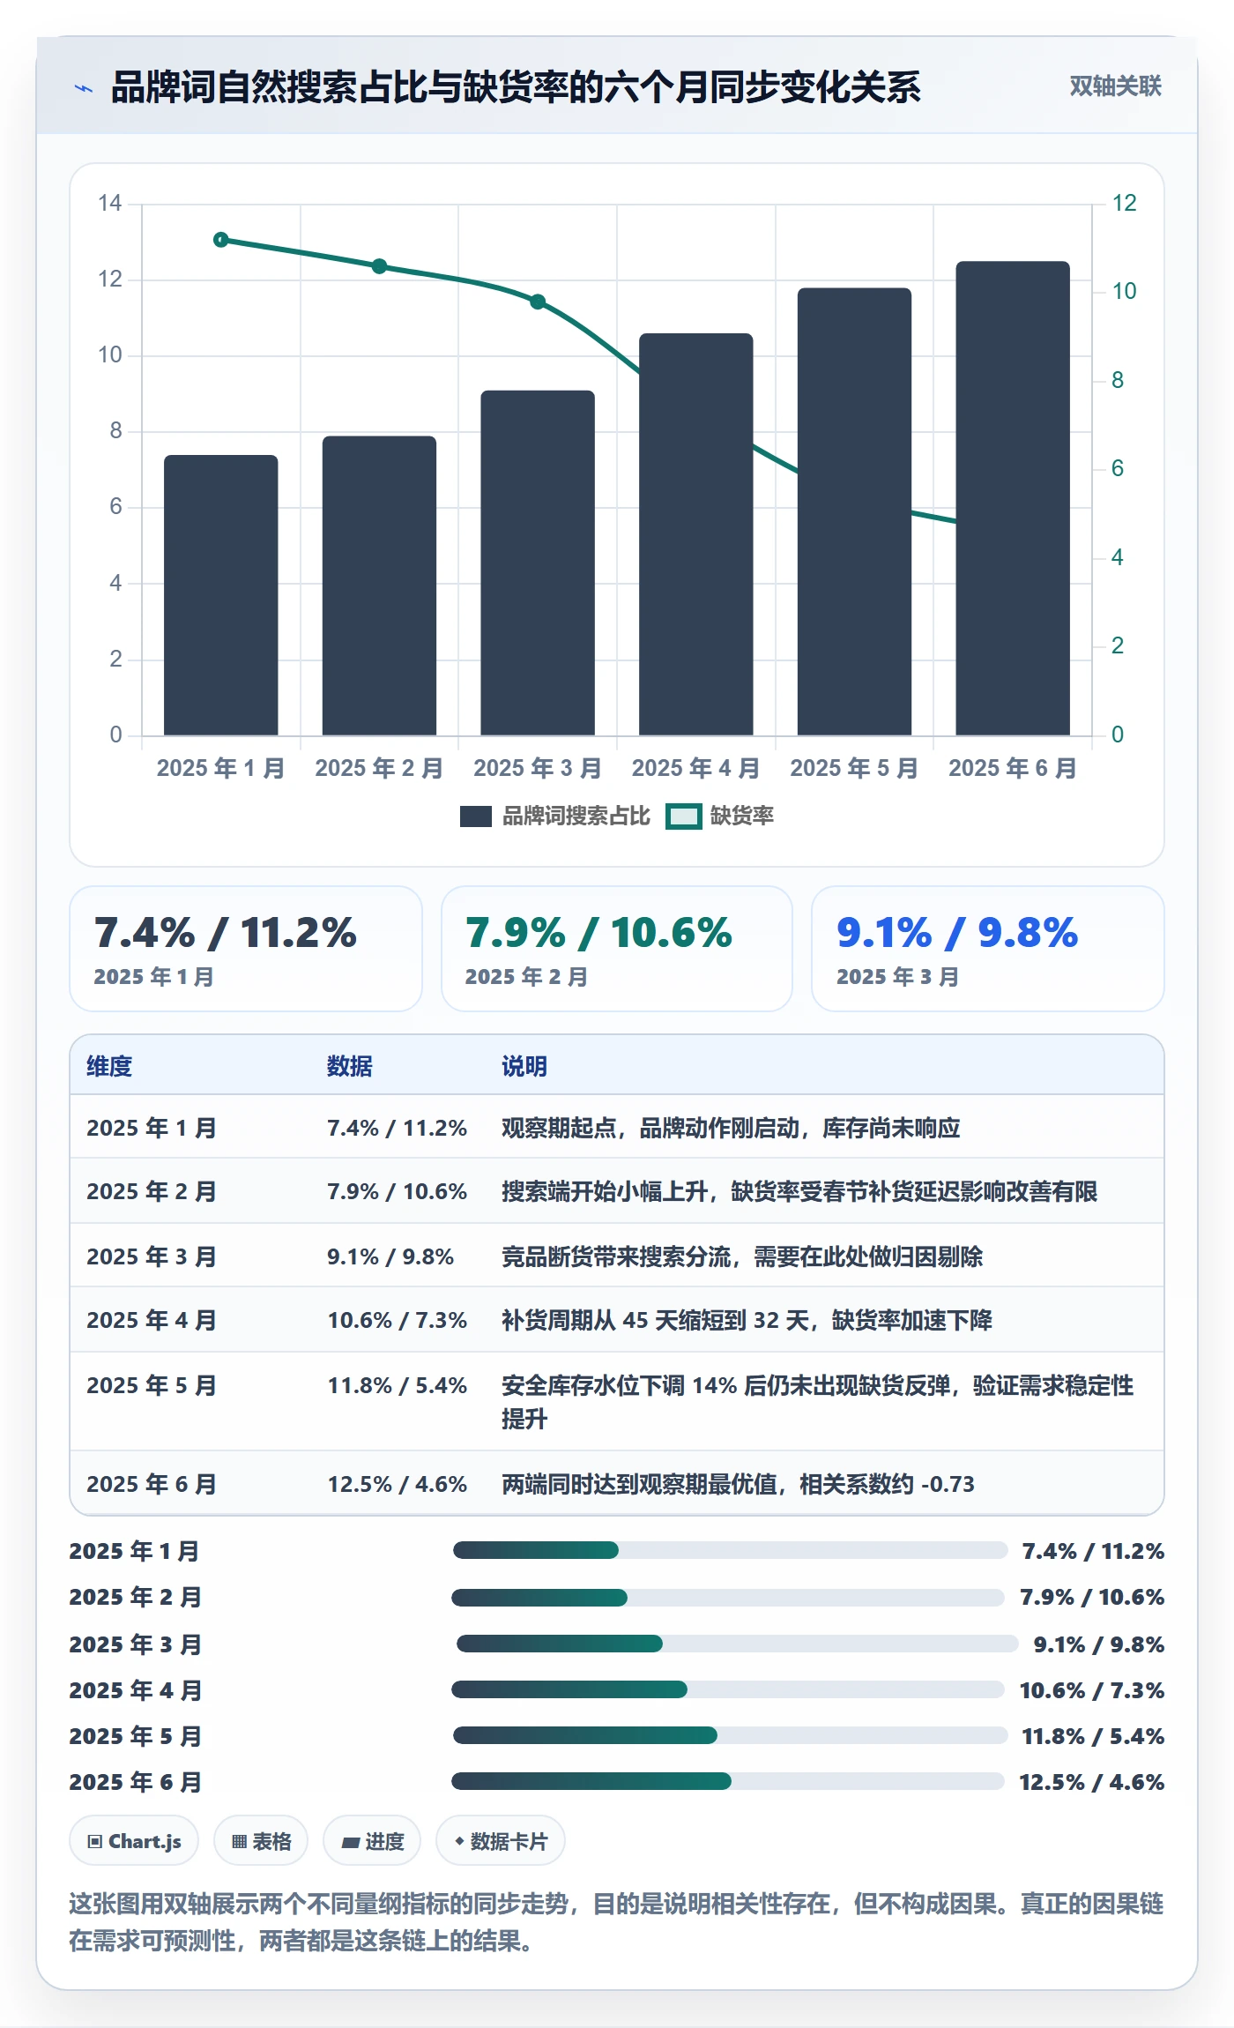
Task: Select the 2025 年 5 月 chart bar
Action: (854, 511)
